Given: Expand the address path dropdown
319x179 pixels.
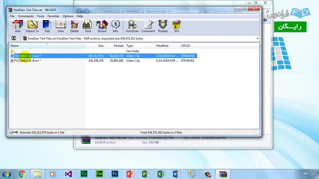Looking at the screenshot, I should point(257,38).
